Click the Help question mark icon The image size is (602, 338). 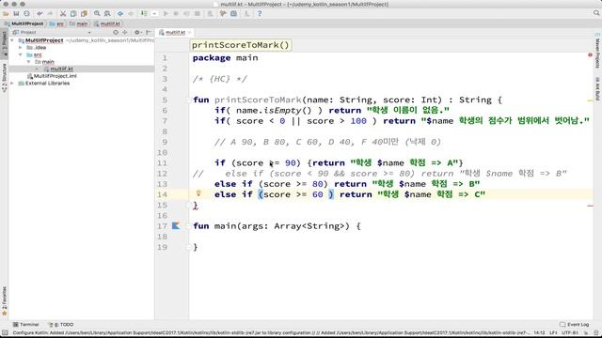[260, 13]
